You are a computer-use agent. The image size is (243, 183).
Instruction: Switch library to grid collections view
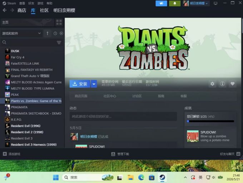(x=59, y=22)
